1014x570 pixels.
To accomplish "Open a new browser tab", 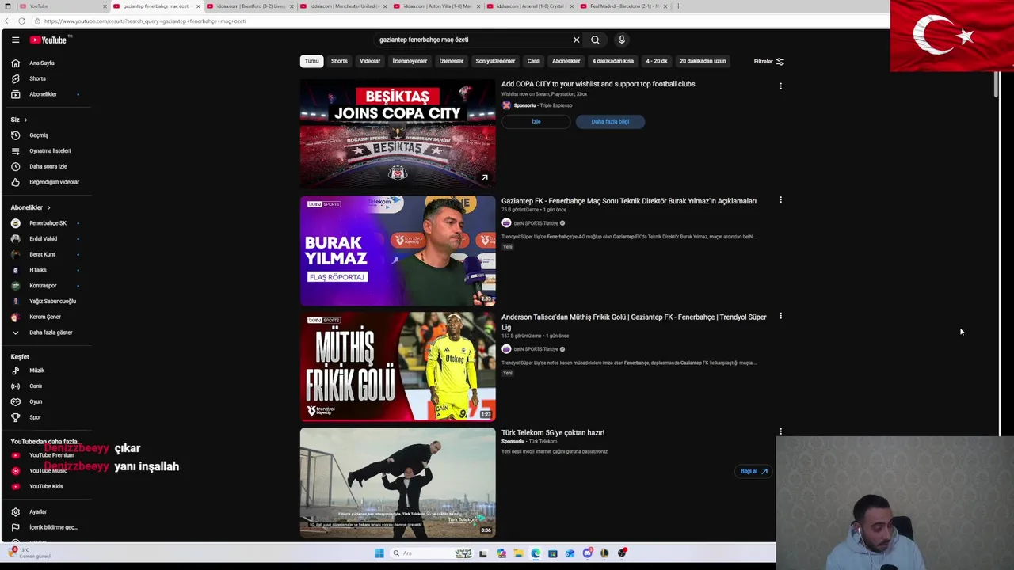I will (678, 6).
